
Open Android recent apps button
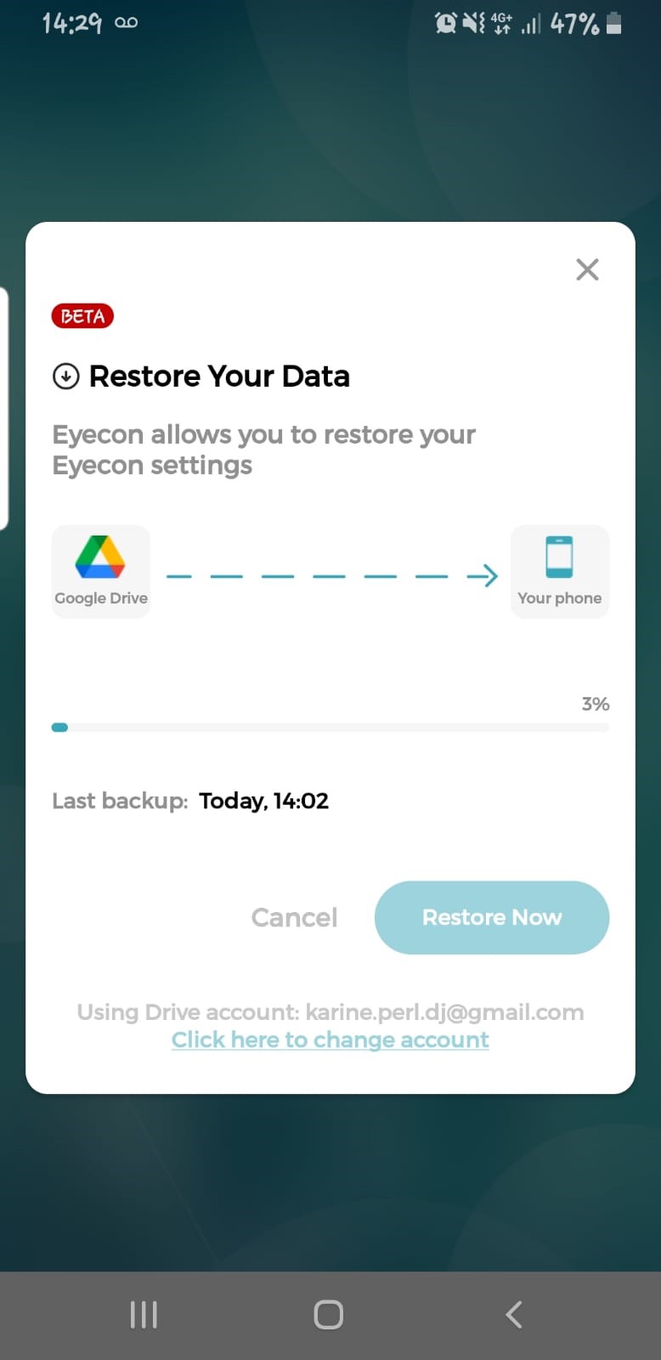144,1315
